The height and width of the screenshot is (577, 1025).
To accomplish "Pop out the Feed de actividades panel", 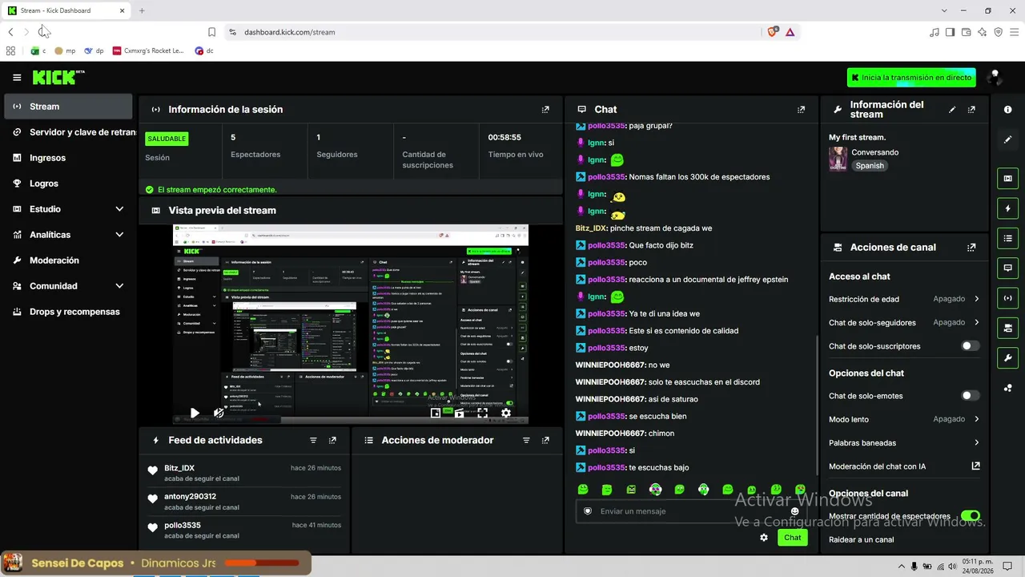I will pyautogui.click(x=332, y=441).
